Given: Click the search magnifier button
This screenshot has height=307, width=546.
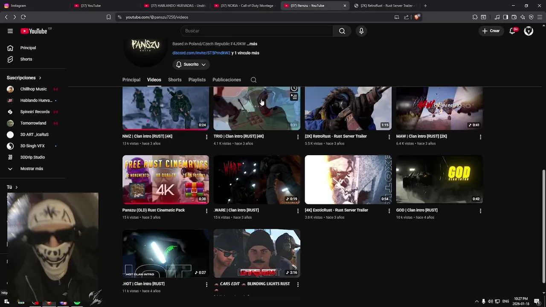Looking at the screenshot, I should click(x=342, y=31).
